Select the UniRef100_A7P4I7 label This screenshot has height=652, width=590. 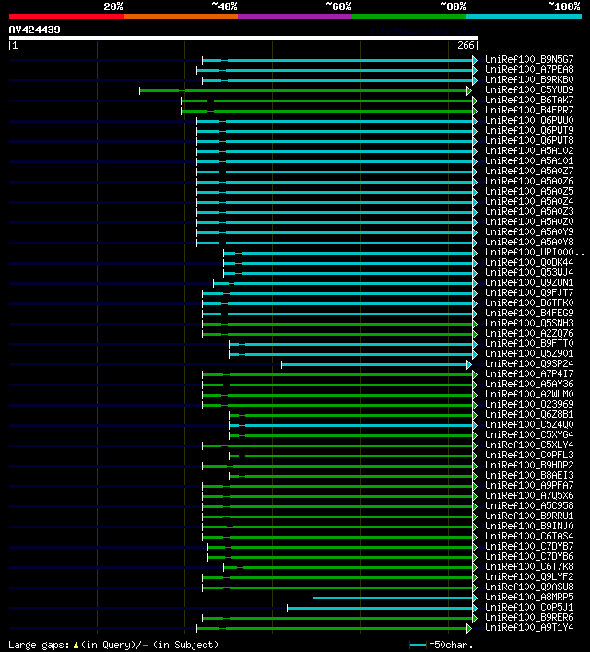click(529, 373)
